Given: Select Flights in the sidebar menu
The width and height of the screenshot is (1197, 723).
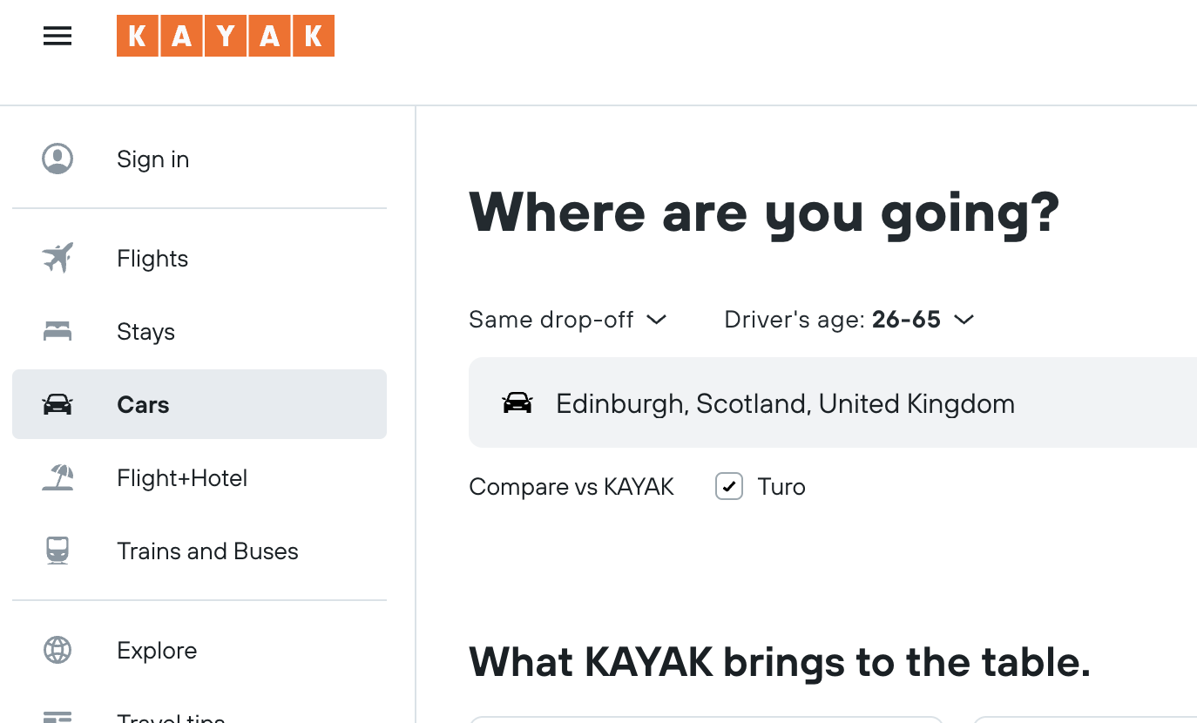Looking at the screenshot, I should click(x=199, y=258).
